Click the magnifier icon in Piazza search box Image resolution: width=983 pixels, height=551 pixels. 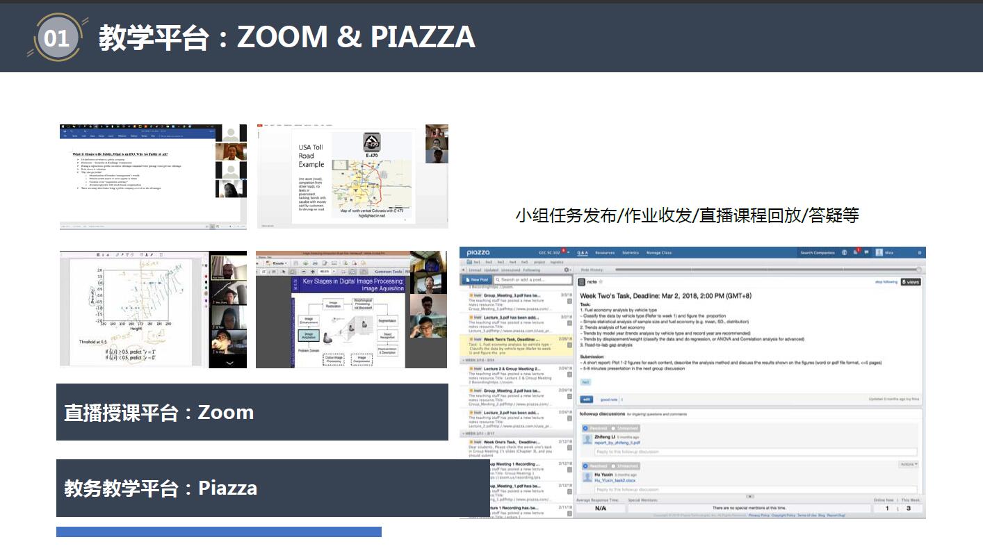click(x=498, y=279)
